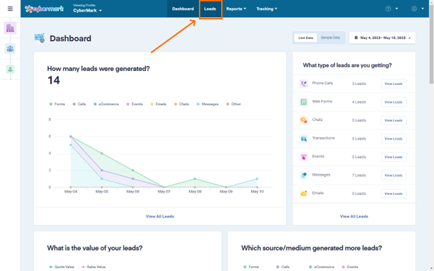Image resolution: width=434 pixels, height=271 pixels.
Task: Select the green user sidebar icon
Action: pyautogui.click(x=10, y=69)
